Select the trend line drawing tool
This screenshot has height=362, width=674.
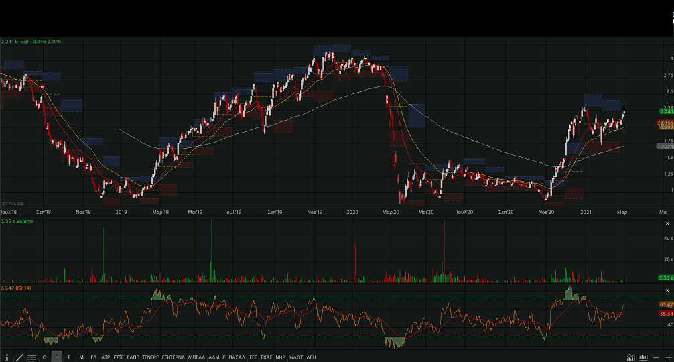click(19, 357)
